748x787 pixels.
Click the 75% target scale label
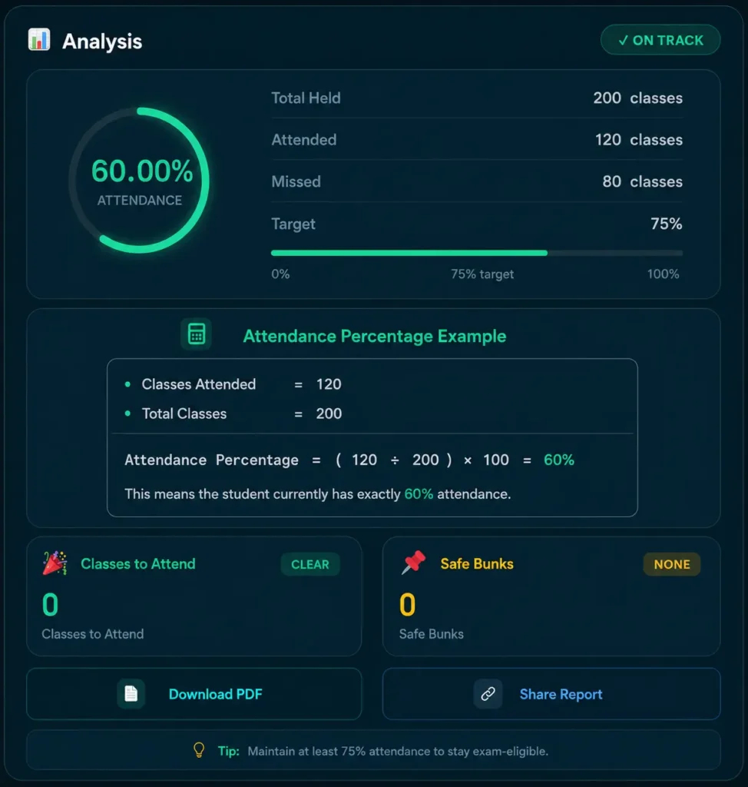tap(482, 274)
